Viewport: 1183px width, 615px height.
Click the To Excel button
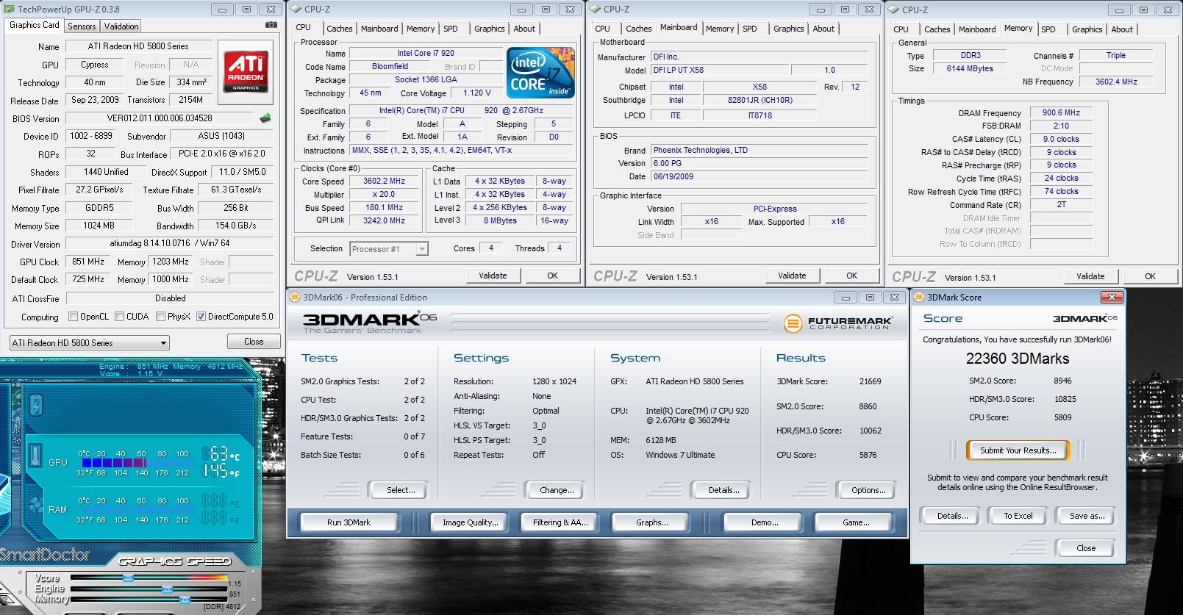coord(1018,516)
